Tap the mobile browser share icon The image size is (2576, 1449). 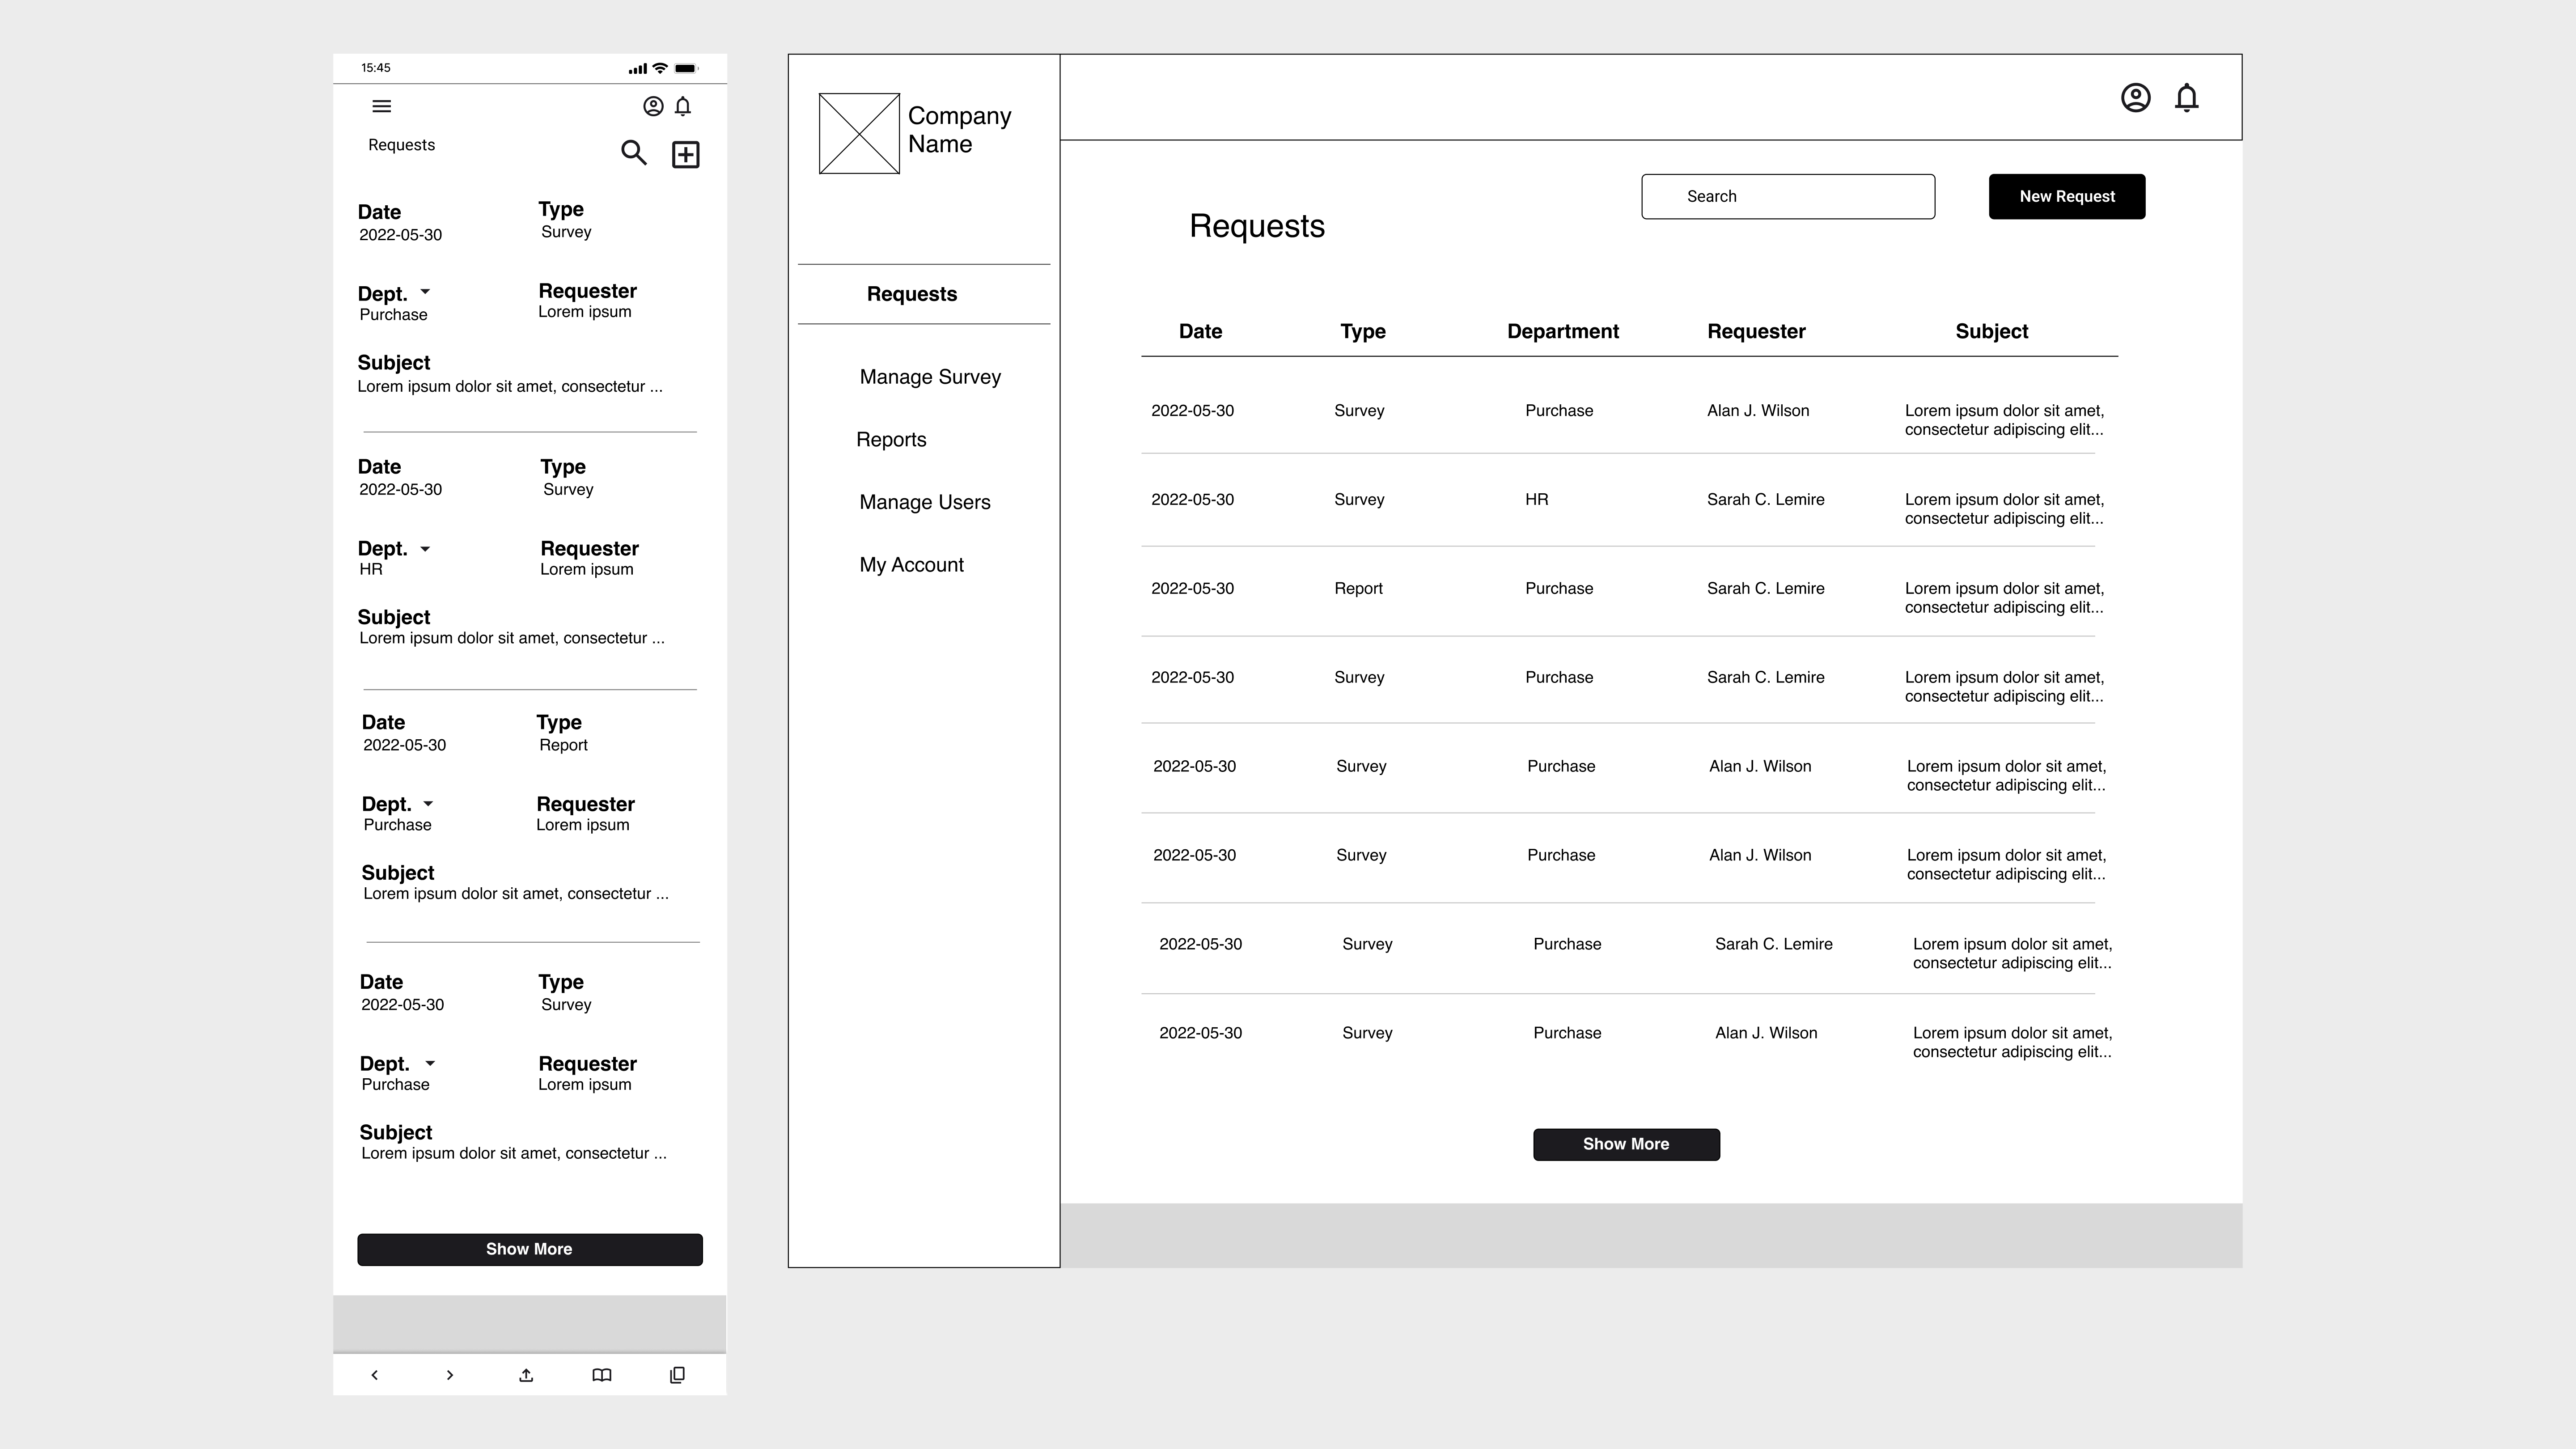coord(526,1375)
